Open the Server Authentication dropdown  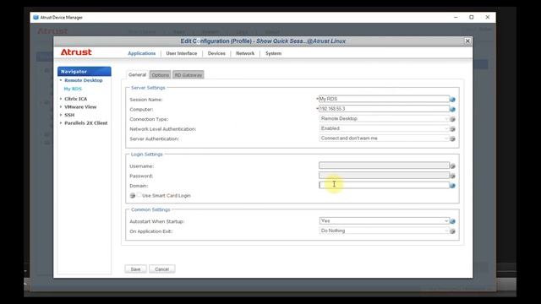point(384,138)
